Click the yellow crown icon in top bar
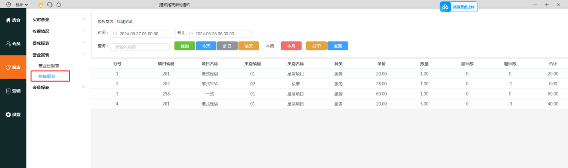The height and width of the screenshot is (168, 568). (41, 4)
